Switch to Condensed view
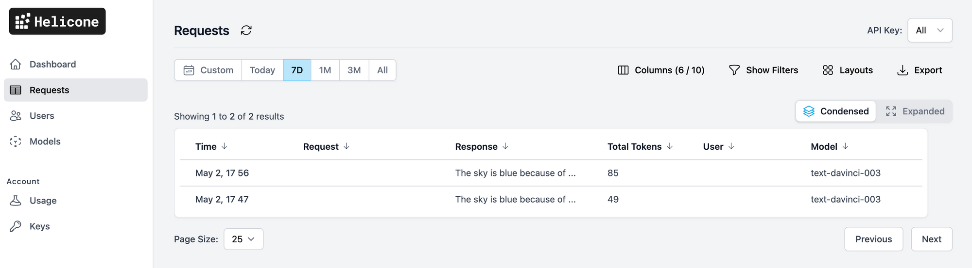The image size is (972, 268). (x=836, y=111)
